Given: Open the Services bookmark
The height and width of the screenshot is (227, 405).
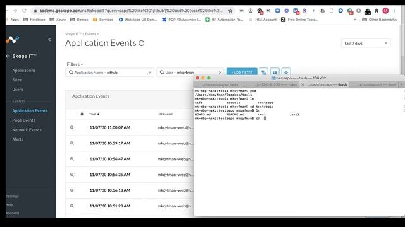Looking at the screenshot, I should click(103, 20).
